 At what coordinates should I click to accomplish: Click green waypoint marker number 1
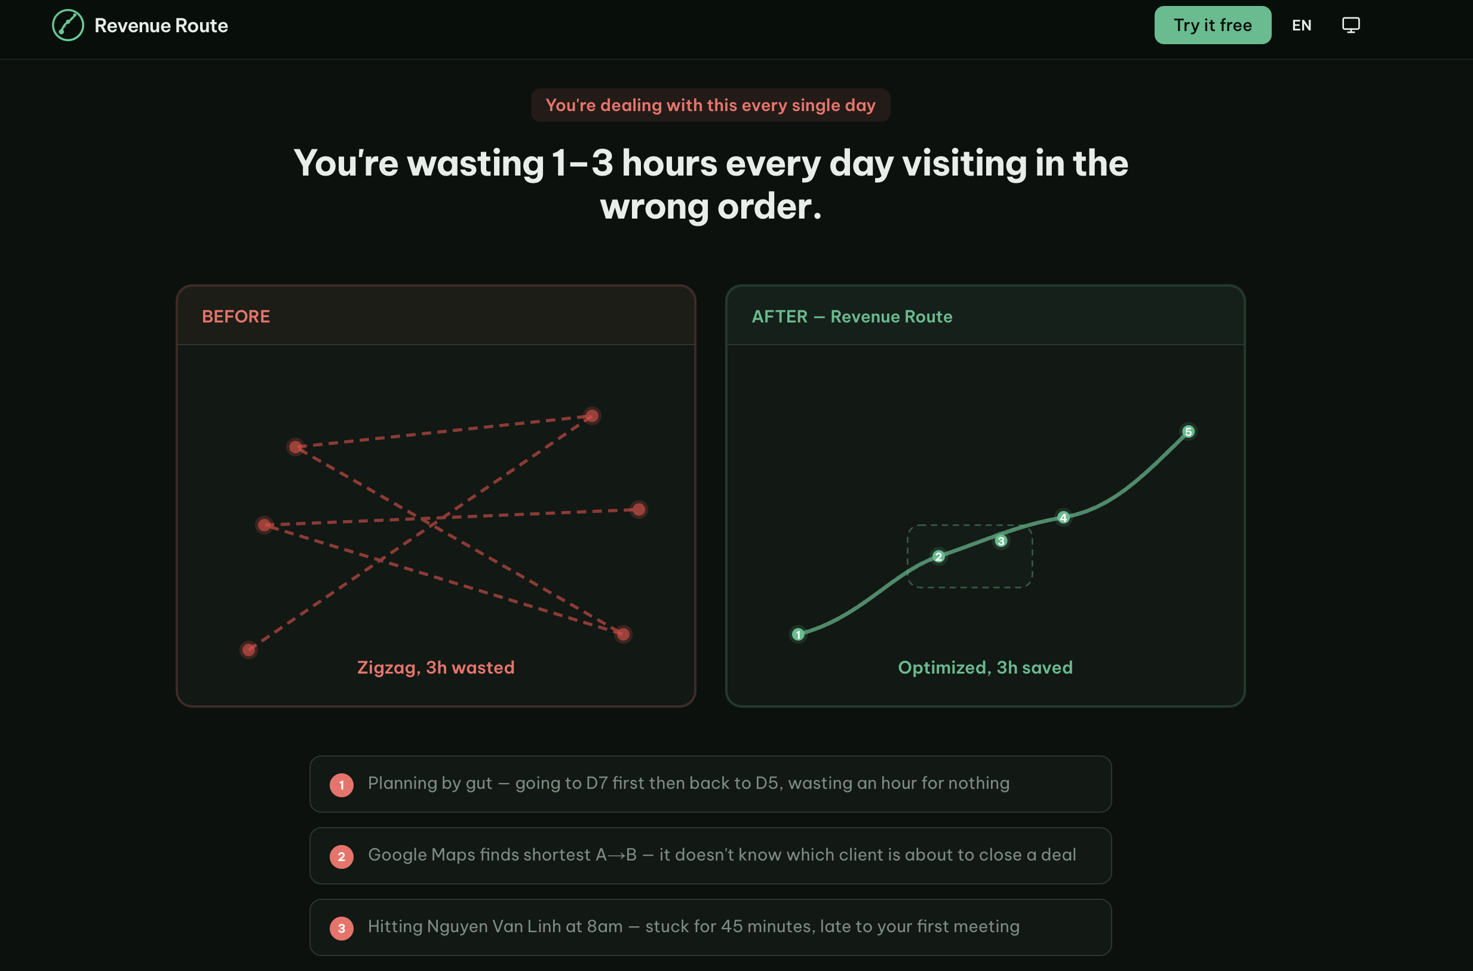(798, 634)
